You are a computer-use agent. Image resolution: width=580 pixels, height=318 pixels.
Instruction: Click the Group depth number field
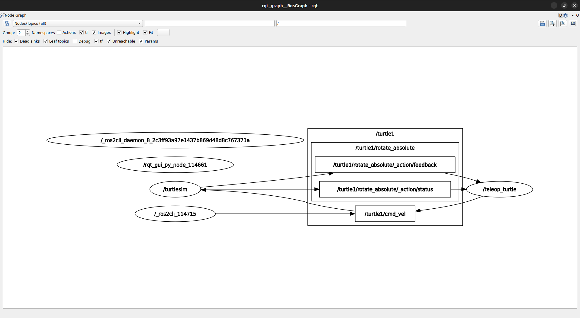(21, 33)
